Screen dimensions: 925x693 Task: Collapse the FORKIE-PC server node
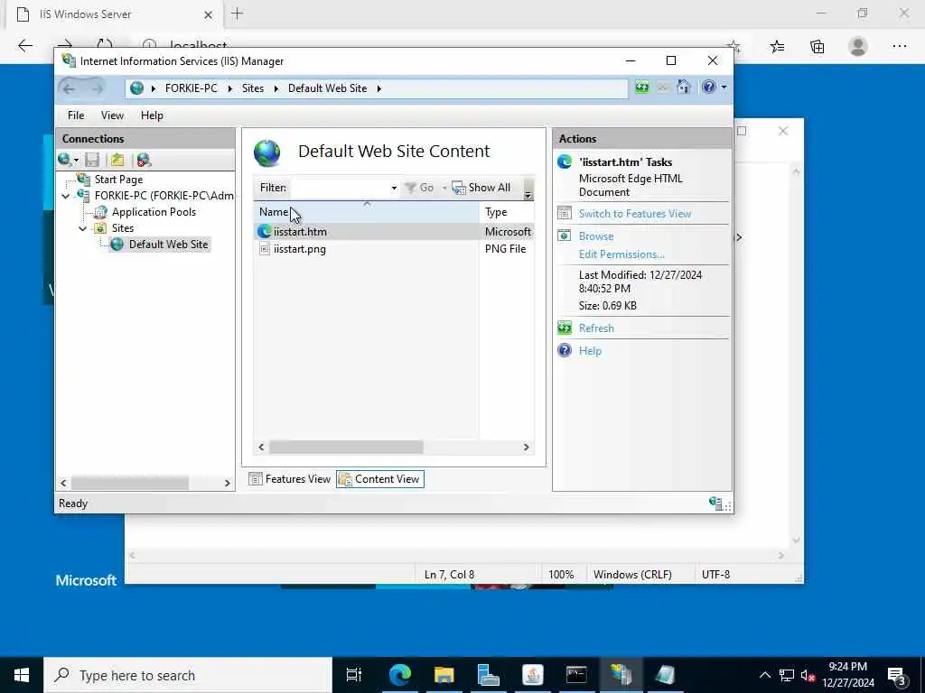pos(65,196)
